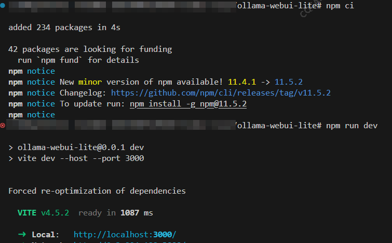Open the http://localhost:3000/ local URL

click(125, 235)
